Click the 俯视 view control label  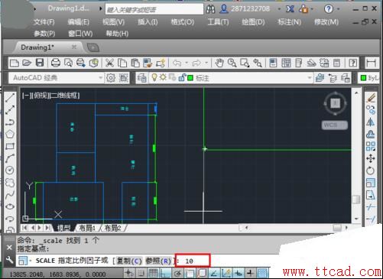pyautogui.click(x=41, y=96)
